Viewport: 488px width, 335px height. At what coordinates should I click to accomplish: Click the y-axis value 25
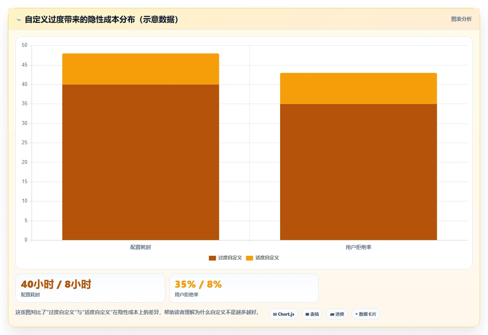pyautogui.click(x=24, y=143)
